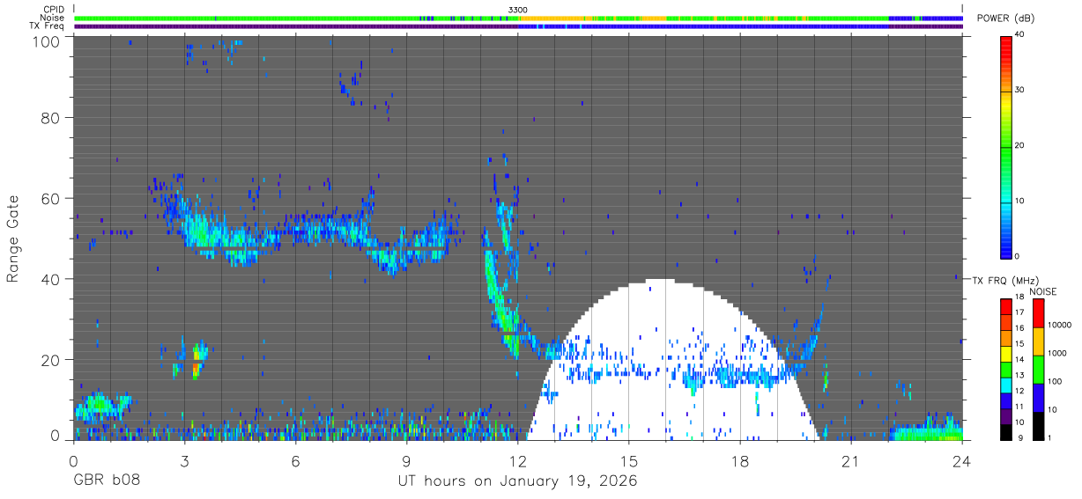Click the UT hours on January 19, 2026 title

(518, 481)
